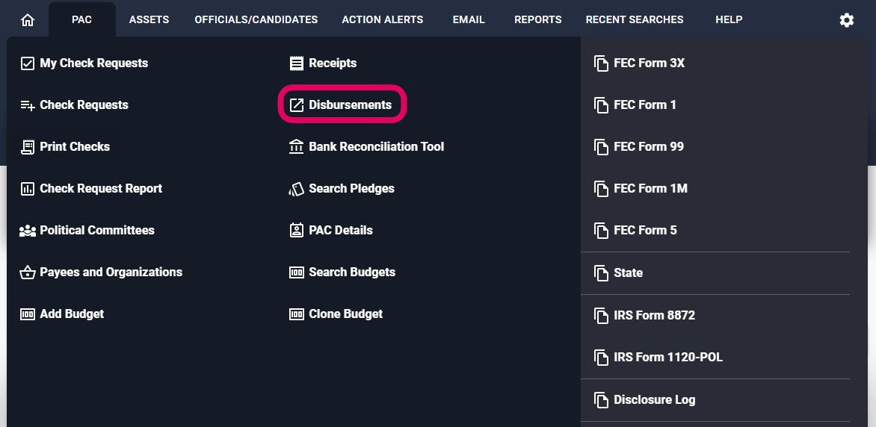Viewport: 876px width, 427px height.
Task: Open the Officials/Candidates menu
Action: click(256, 19)
